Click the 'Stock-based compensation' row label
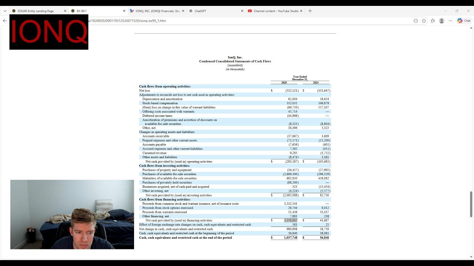Image resolution: width=474 pixels, height=266 pixels. (x=160, y=103)
